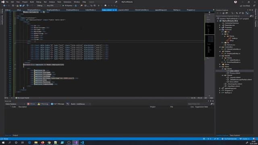Collapse the Shared folder

[222, 75]
